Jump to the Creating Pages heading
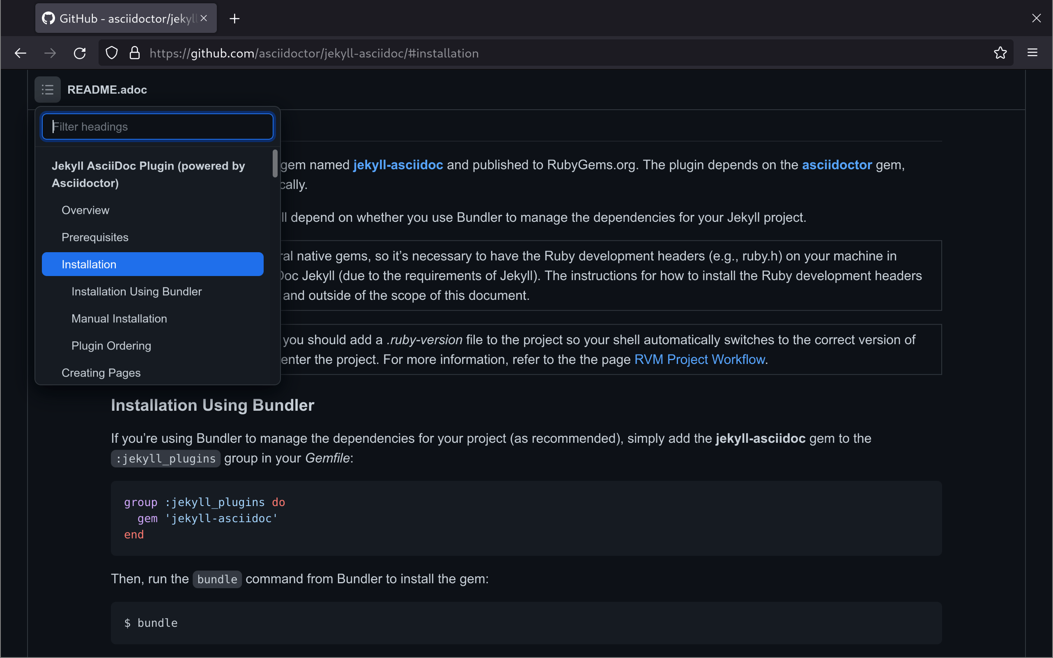 101,373
